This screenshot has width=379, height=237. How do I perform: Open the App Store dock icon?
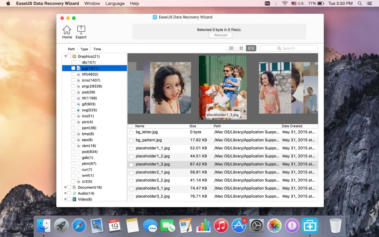tap(239, 226)
